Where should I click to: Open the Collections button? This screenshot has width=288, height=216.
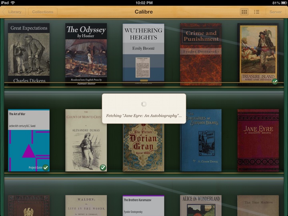43,12
